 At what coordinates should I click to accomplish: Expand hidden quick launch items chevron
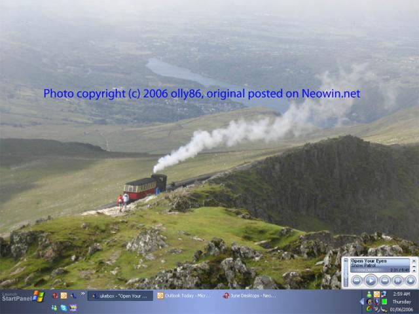point(83,294)
